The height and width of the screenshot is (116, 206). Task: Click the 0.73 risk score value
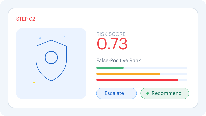coord(112,44)
